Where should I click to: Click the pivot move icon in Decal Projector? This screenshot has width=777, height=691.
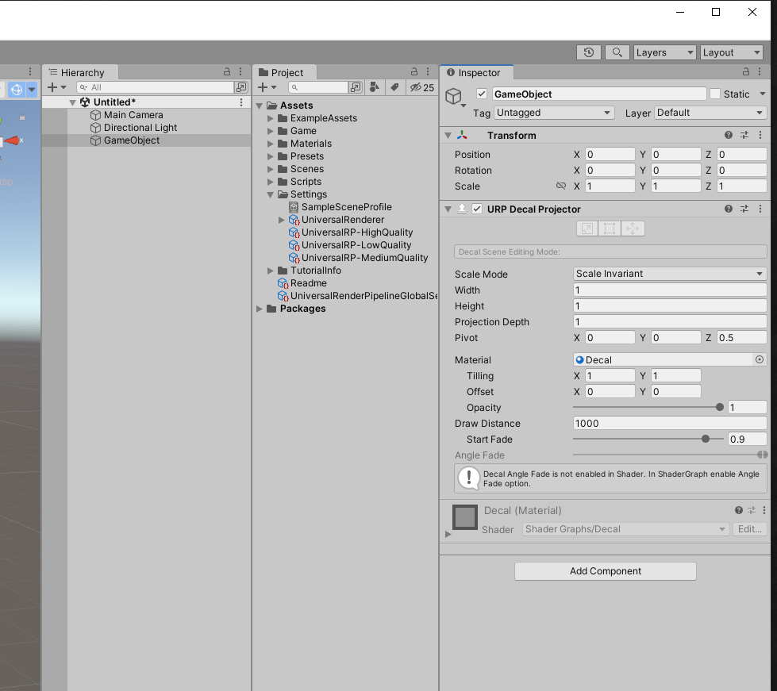631,228
